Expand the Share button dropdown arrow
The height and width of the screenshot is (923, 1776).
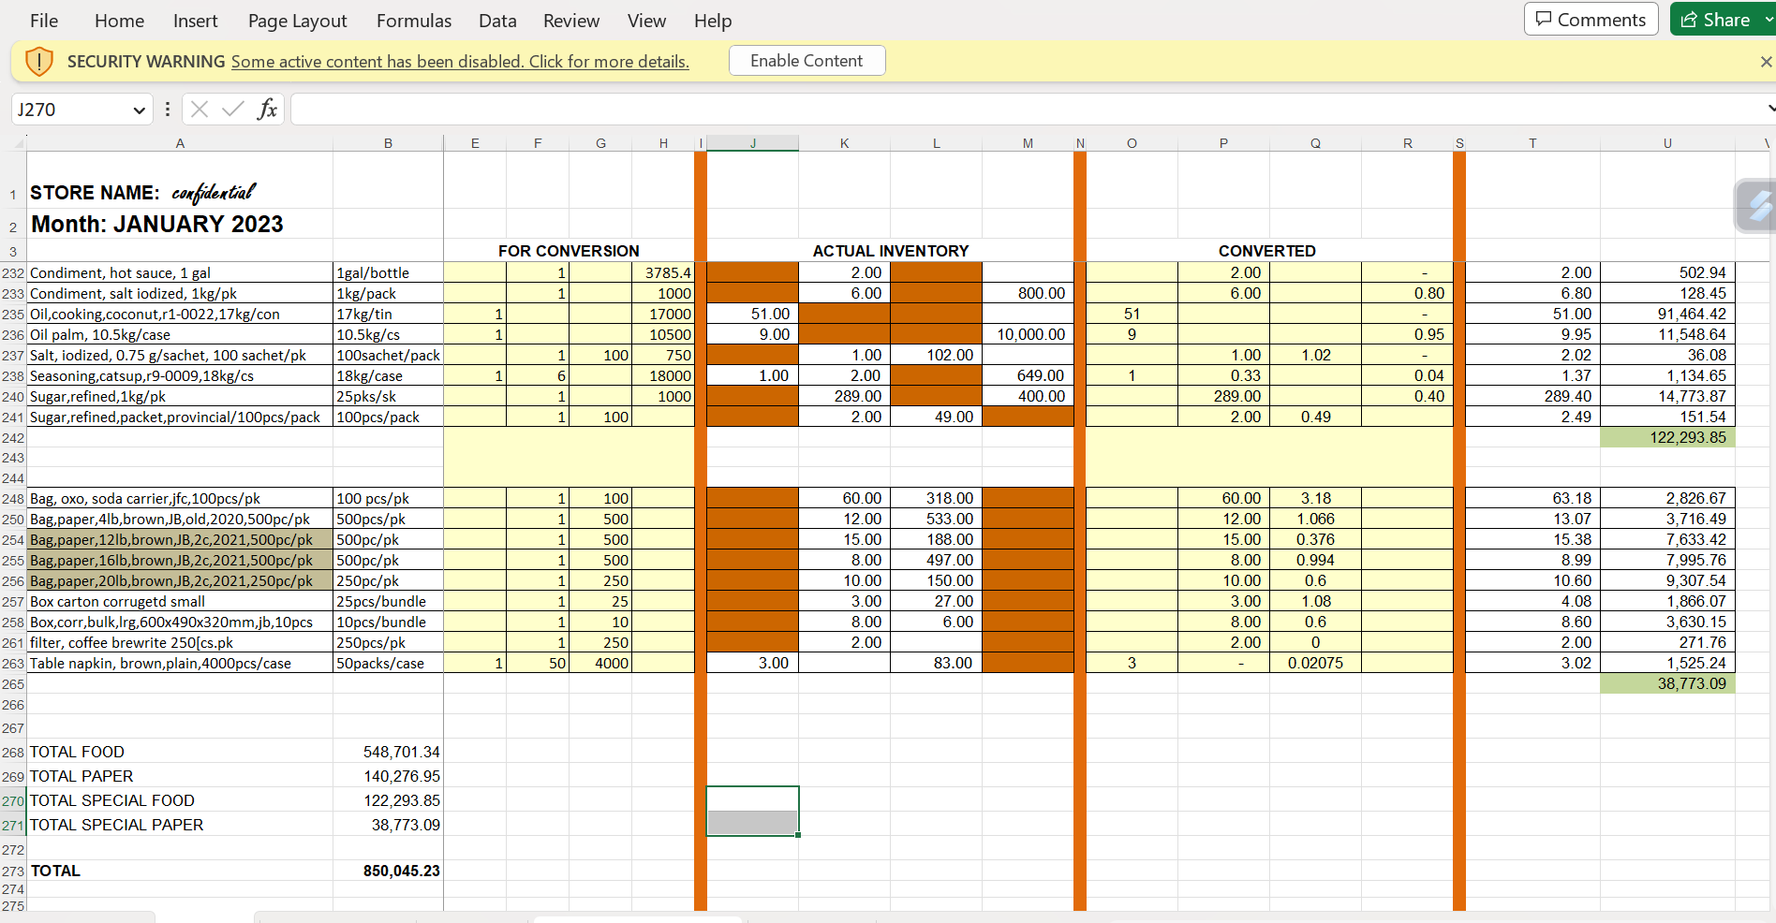1769,20
